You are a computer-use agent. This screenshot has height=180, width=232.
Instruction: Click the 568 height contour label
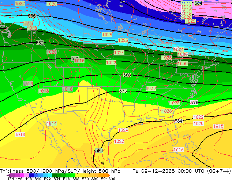coord(127,75)
